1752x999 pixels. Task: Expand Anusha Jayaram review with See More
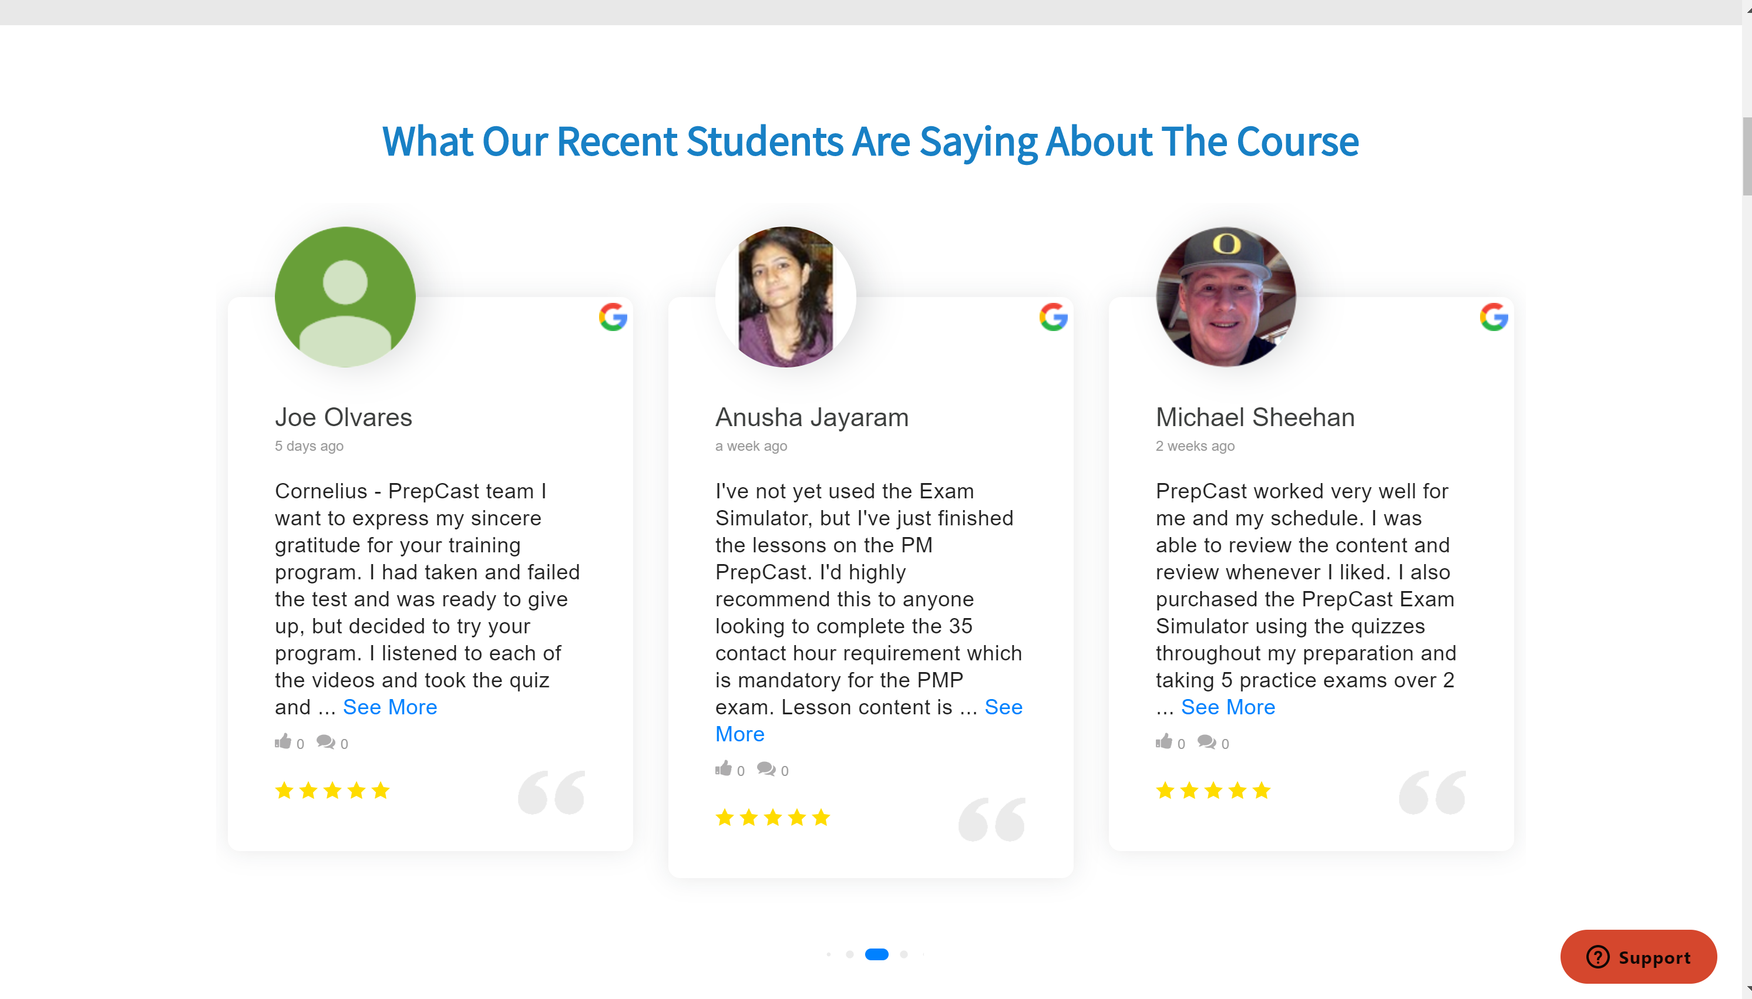(1003, 707)
